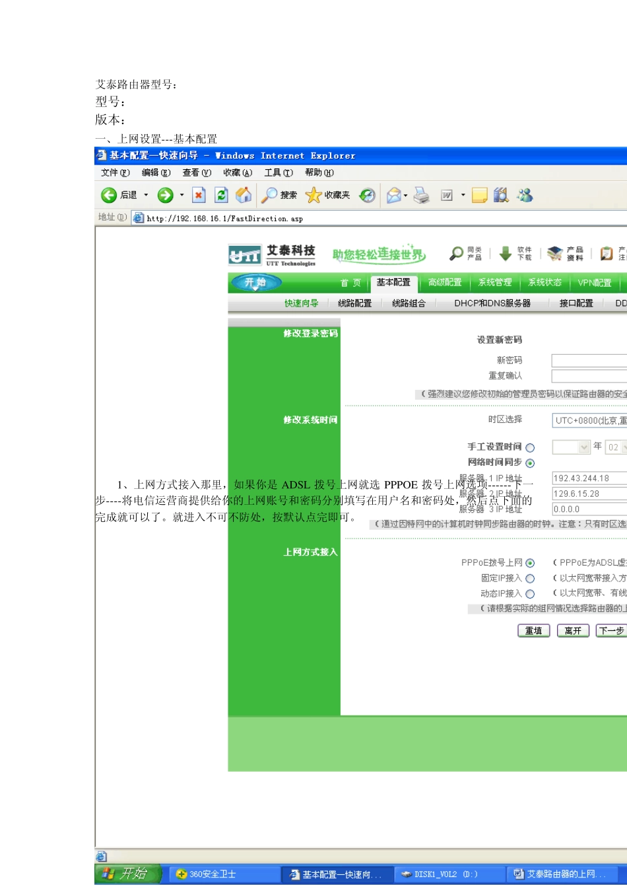Screen dimensions: 627x888
Task: Open the 快速向导 submenu link
Action: [302, 303]
